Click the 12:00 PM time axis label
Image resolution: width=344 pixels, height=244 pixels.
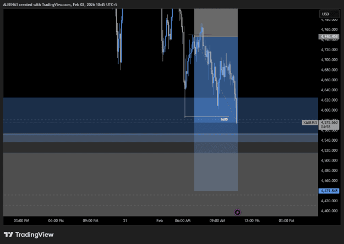[x=252, y=220]
